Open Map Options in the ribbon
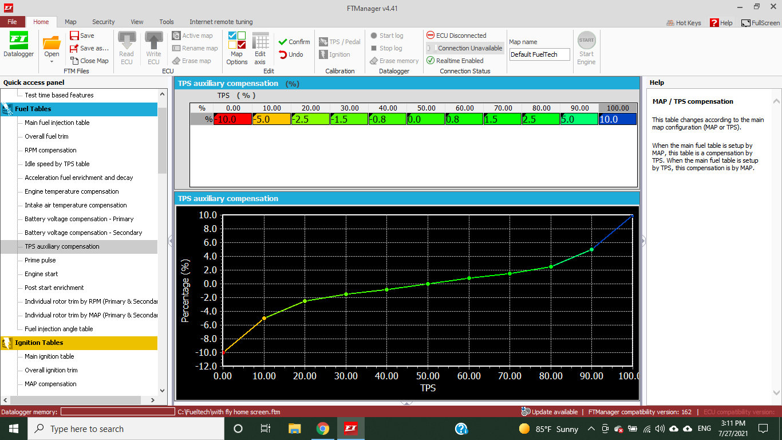 click(x=236, y=48)
